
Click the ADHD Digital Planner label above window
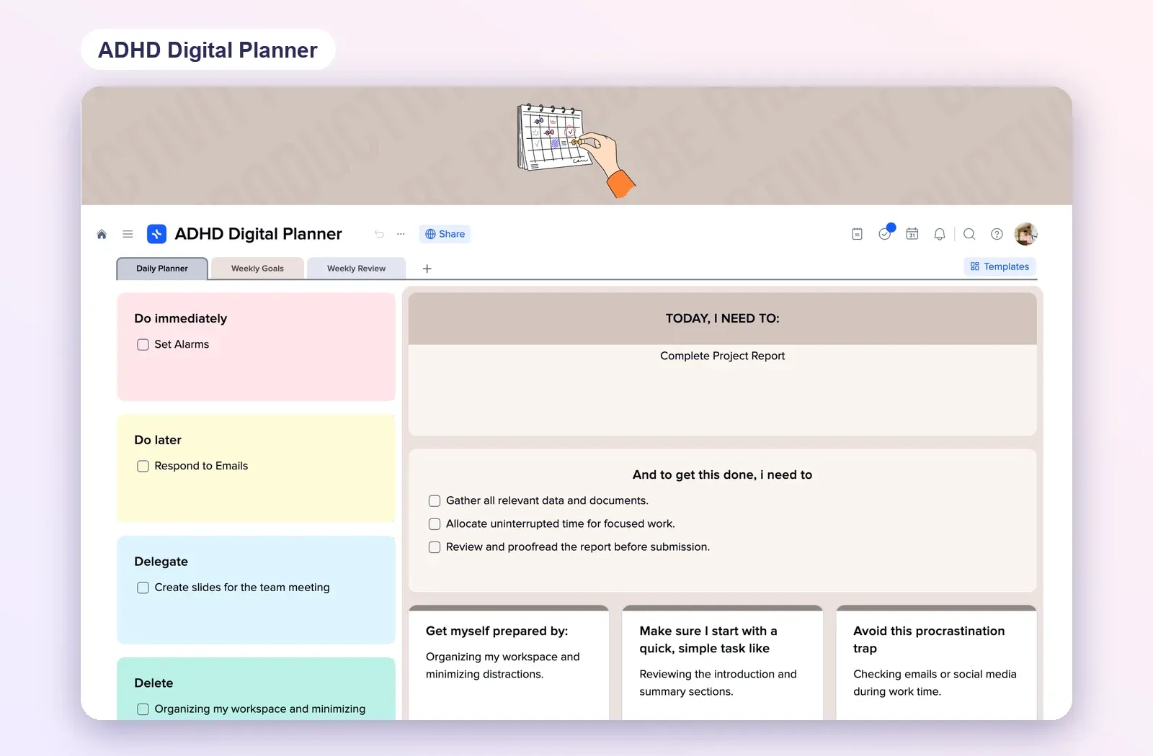(208, 50)
